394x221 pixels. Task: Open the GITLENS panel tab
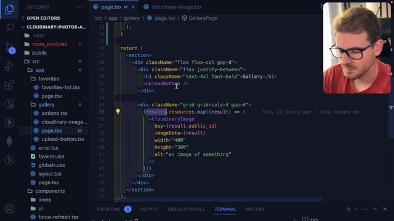255,209
